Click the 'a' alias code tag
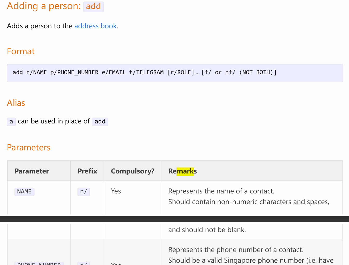 point(11,121)
